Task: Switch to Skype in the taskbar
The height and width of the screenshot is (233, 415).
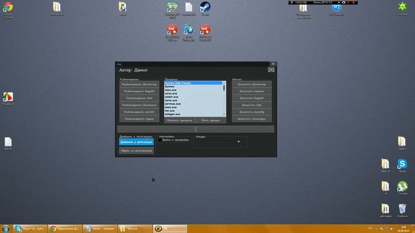Action: tap(30, 228)
